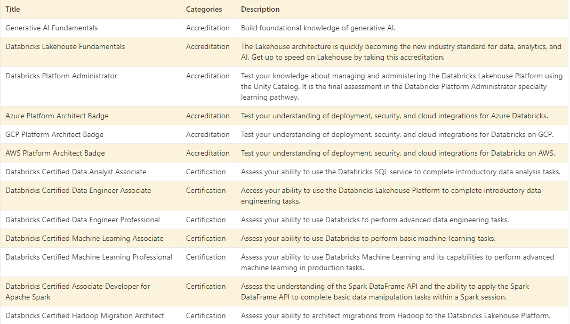570x324 pixels.
Task: Select the Azure Platform Architect Badge title
Action: pos(57,116)
